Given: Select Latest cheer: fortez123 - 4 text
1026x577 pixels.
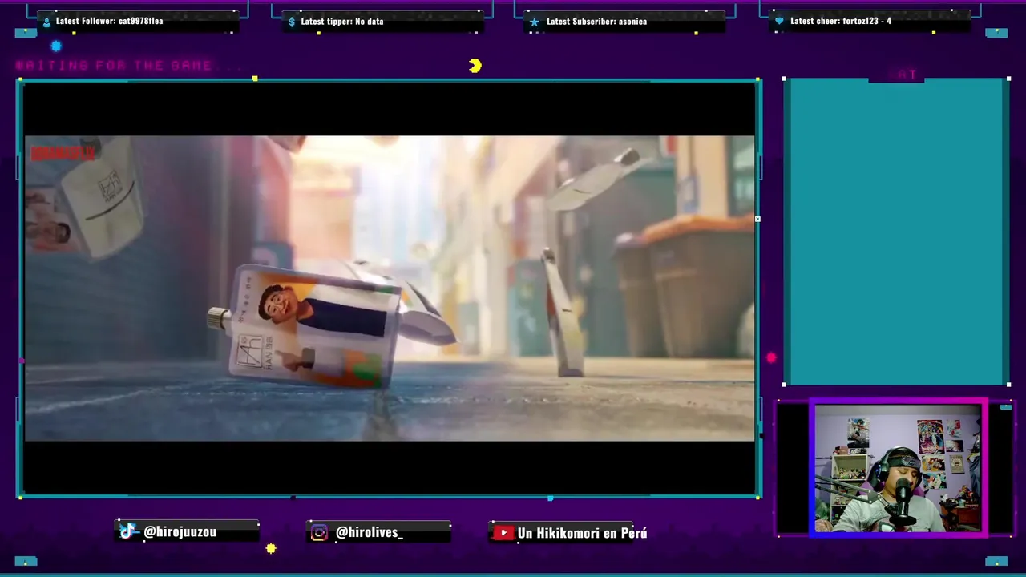Looking at the screenshot, I should click(x=841, y=21).
